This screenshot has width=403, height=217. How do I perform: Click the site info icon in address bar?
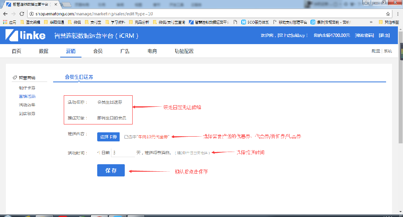(x=31, y=14)
